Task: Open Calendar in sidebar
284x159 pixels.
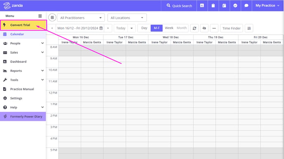Action: click(x=23, y=34)
